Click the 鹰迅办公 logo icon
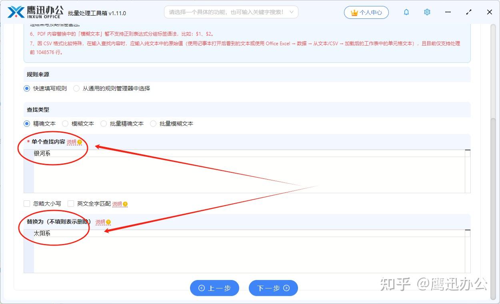 click(16, 12)
